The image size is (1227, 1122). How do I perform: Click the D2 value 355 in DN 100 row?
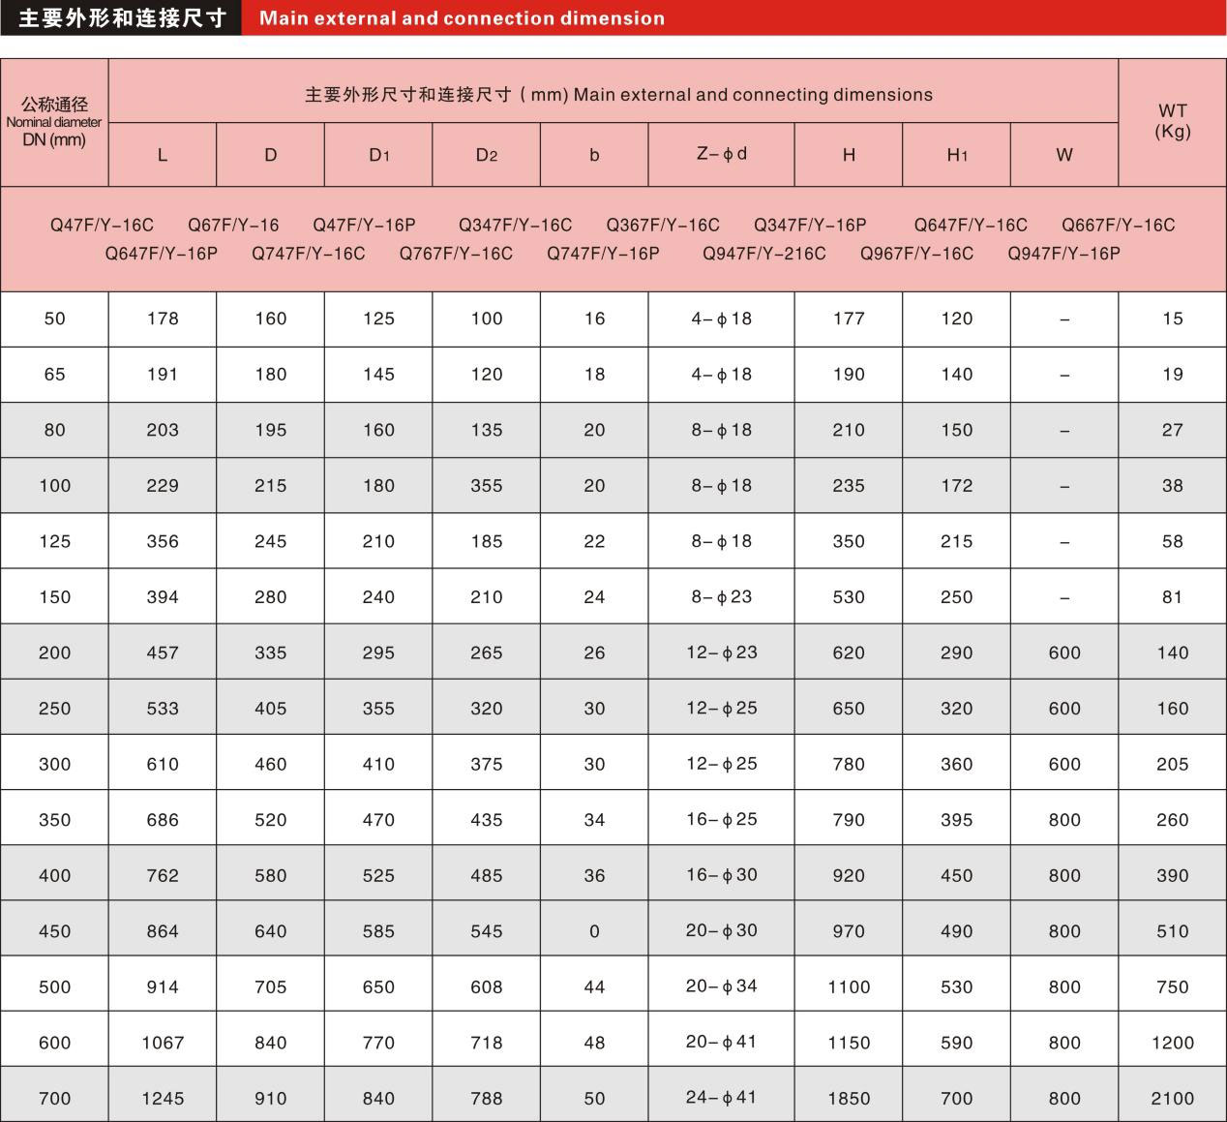coord(486,486)
